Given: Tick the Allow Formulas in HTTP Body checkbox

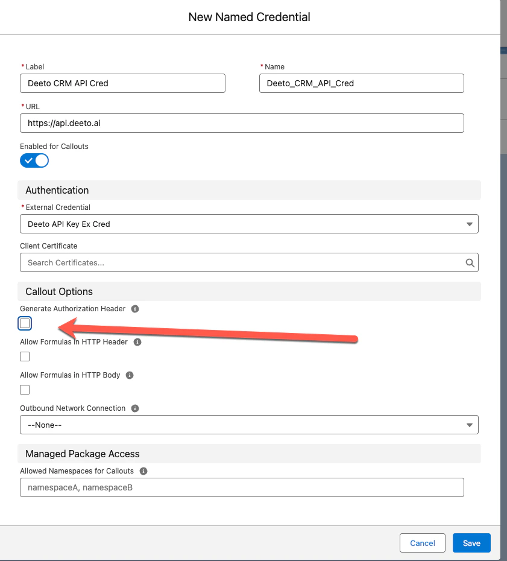Looking at the screenshot, I should point(25,390).
